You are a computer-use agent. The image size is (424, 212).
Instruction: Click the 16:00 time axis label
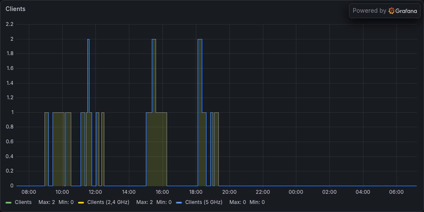tap(162, 192)
